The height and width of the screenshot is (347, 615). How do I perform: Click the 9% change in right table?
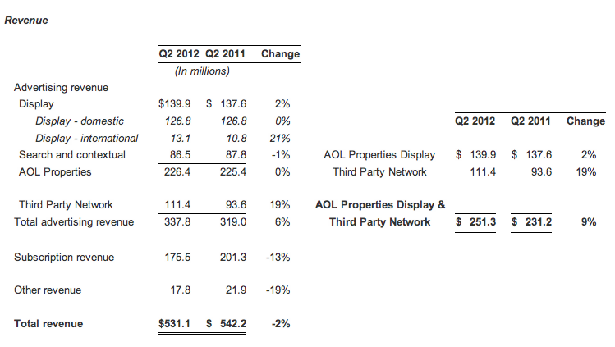tap(588, 222)
